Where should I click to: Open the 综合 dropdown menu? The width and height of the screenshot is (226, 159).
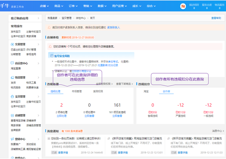151,6
